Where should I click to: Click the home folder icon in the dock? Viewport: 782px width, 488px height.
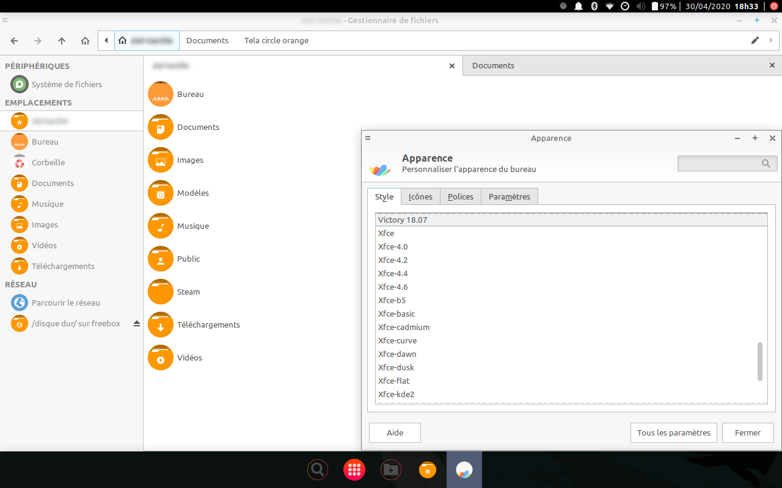(428, 470)
